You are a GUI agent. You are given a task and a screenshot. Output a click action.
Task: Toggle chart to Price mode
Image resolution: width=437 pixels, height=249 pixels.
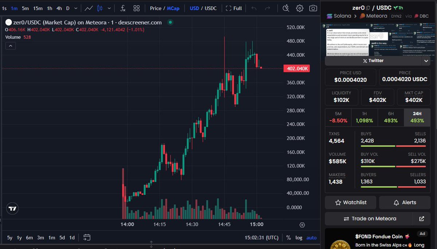click(155, 8)
